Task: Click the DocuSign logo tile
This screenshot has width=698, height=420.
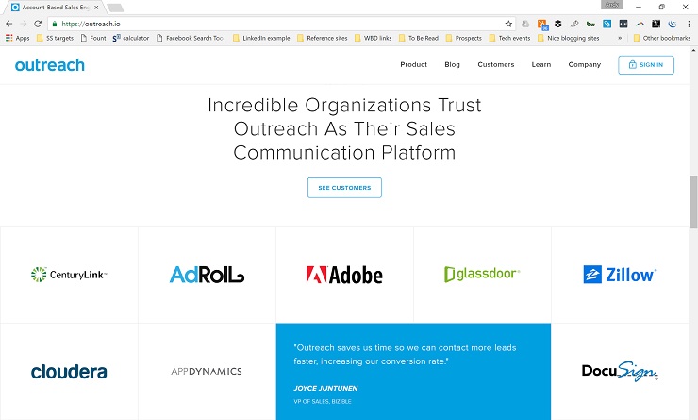Action: click(x=620, y=372)
